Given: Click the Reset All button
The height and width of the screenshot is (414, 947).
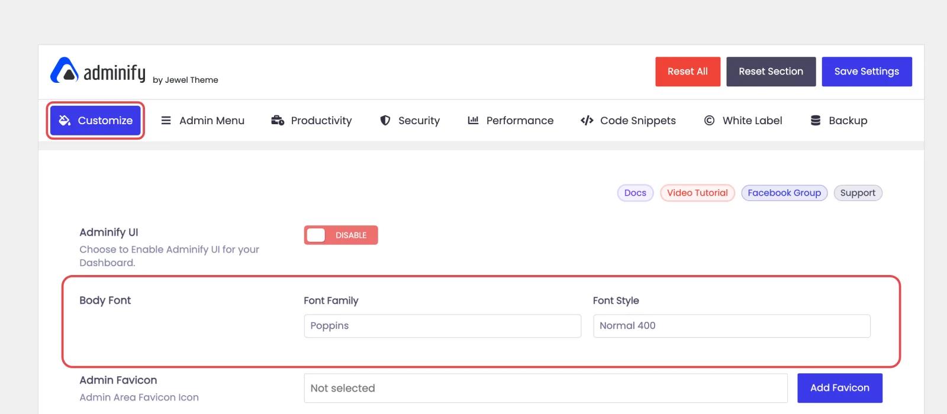Looking at the screenshot, I should [688, 72].
